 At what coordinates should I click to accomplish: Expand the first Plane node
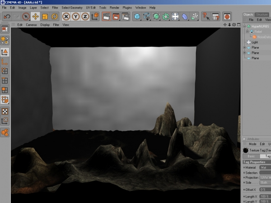[x=244, y=47]
